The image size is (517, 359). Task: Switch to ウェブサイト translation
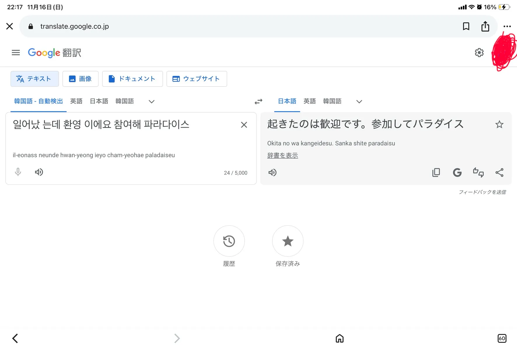click(x=197, y=79)
